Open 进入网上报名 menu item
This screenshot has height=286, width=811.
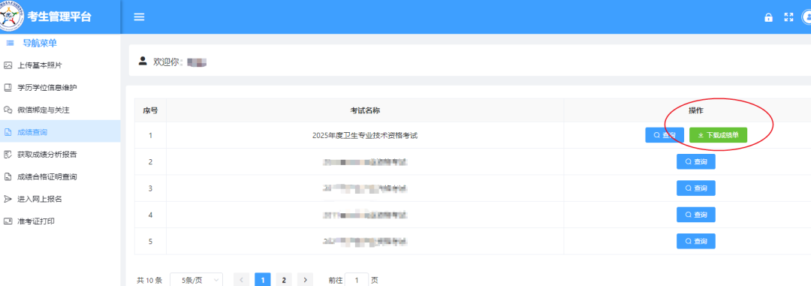pyautogui.click(x=60, y=199)
